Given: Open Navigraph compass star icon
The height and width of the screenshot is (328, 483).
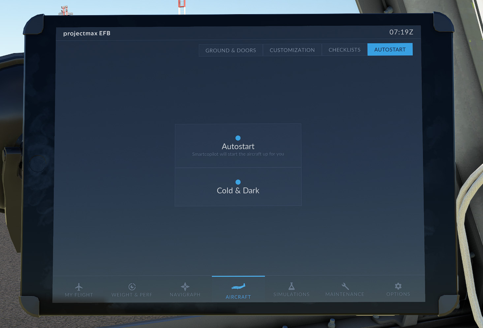Looking at the screenshot, I should coord(185,286).
